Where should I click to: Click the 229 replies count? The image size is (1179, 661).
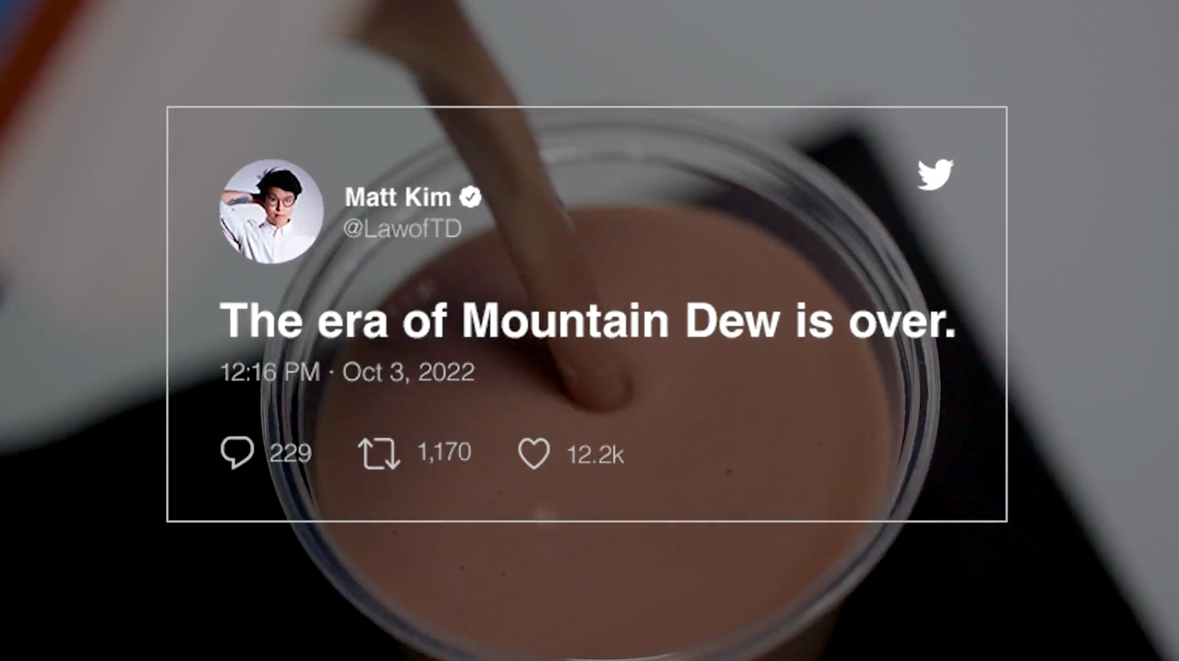pyautogui.click(x=290, y=453)
